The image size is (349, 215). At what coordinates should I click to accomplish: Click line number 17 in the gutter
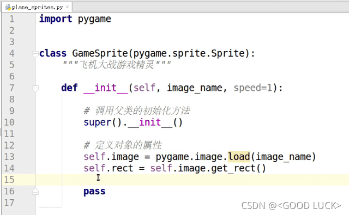tap(9, 202)
